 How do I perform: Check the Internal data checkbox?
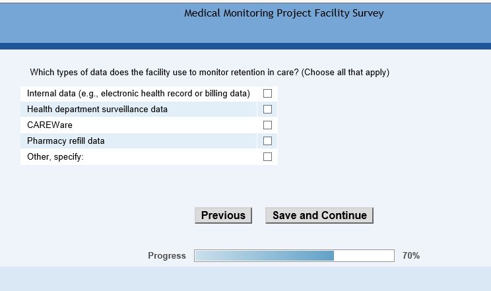coord(267,94)
